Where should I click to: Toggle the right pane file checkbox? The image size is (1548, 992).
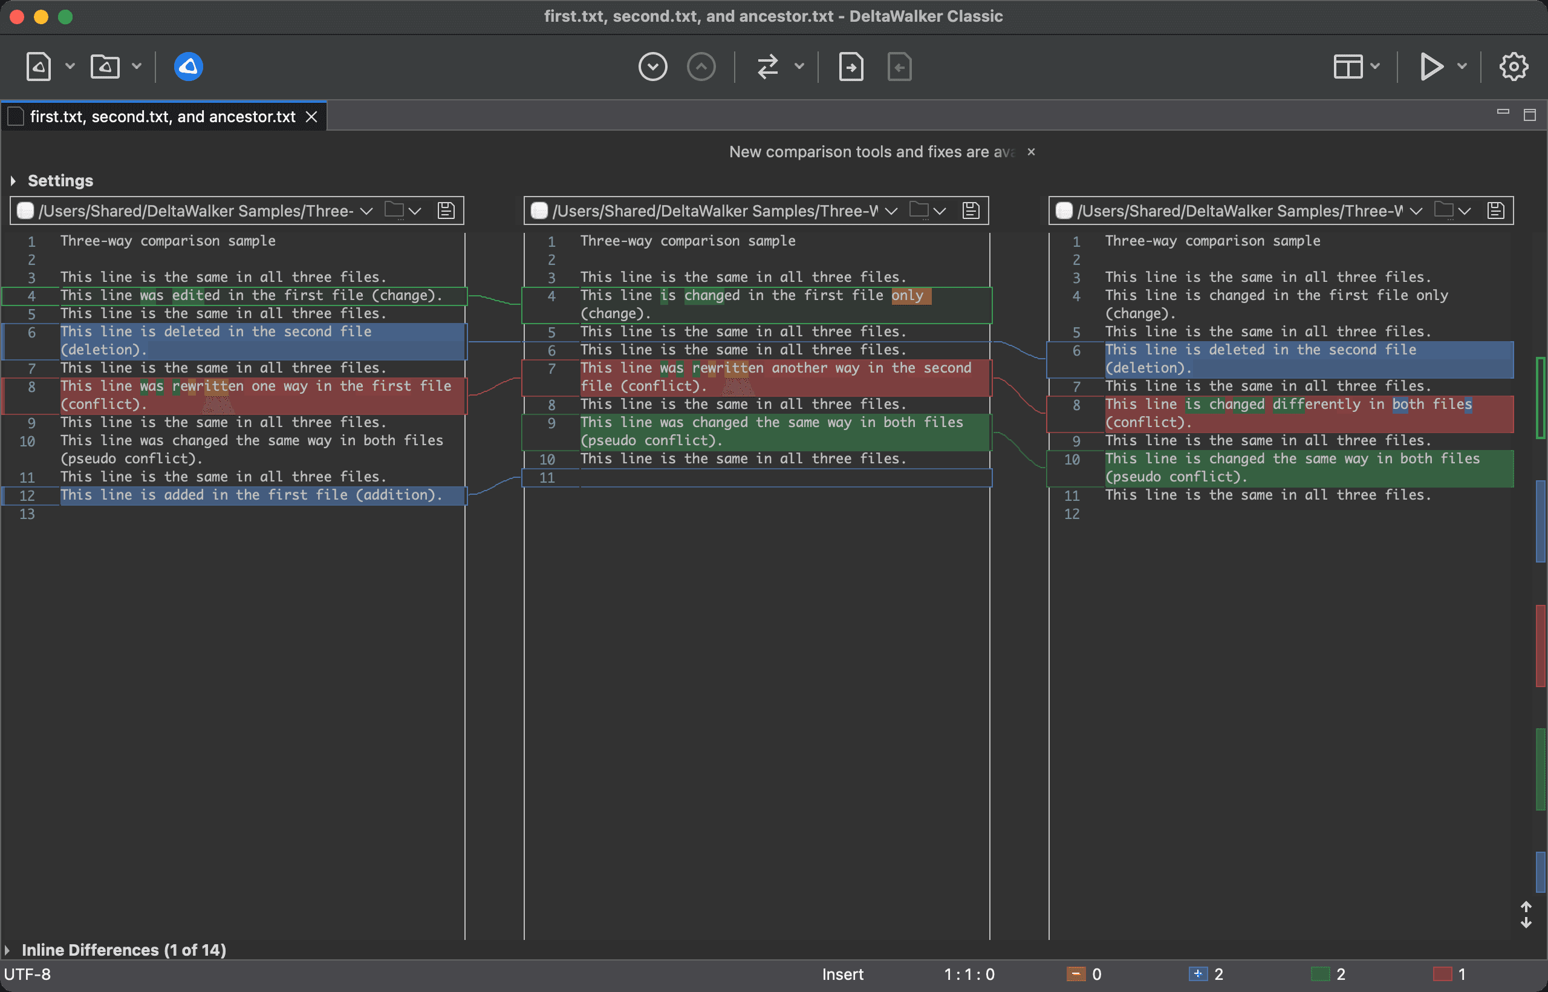pyautogui.click(x=1064, y=210)
